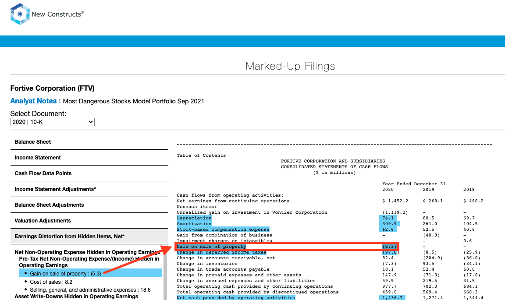Open the Balance Sheet section

(x=89, y=142)
